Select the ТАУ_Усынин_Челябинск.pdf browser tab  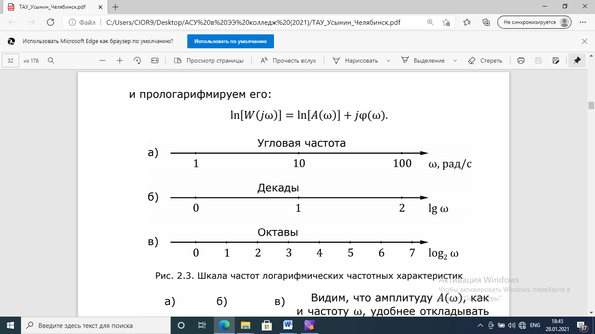pyautogui.click(x=55, y=7)
